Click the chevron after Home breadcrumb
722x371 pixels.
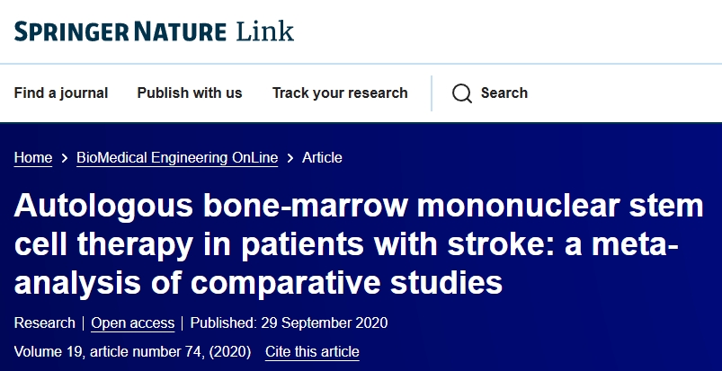(65, 158)
